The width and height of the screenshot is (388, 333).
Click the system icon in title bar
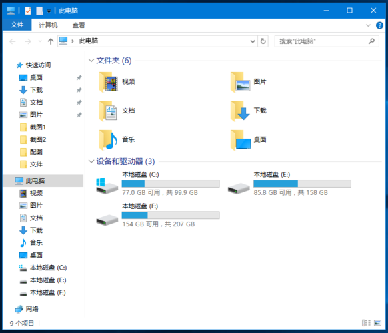point(11,11)
